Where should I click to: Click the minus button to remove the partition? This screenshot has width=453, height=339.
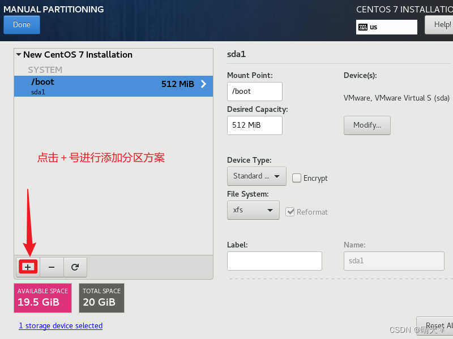click(x=52, y=267)
